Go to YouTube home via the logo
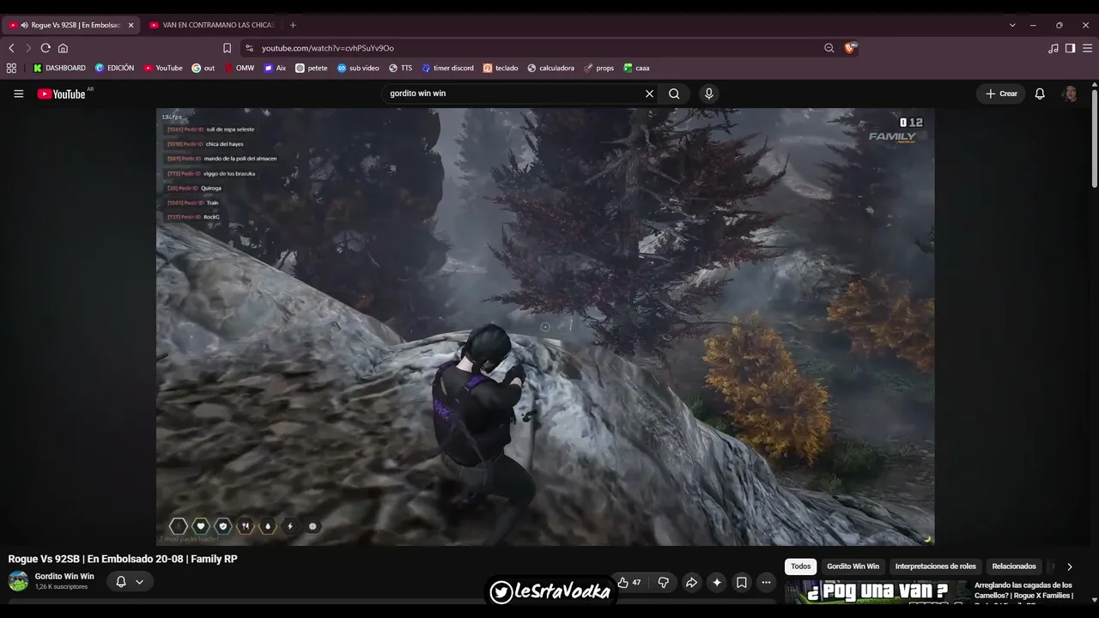The image size is (1099, 618). (61, 94)
